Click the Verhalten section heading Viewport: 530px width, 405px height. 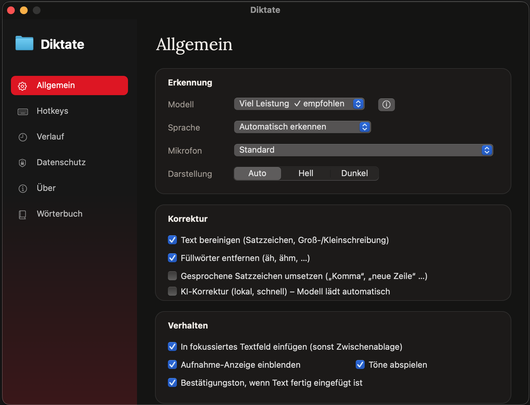[188, 326]
